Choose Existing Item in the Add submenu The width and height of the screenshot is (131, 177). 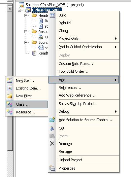point(27,88)
